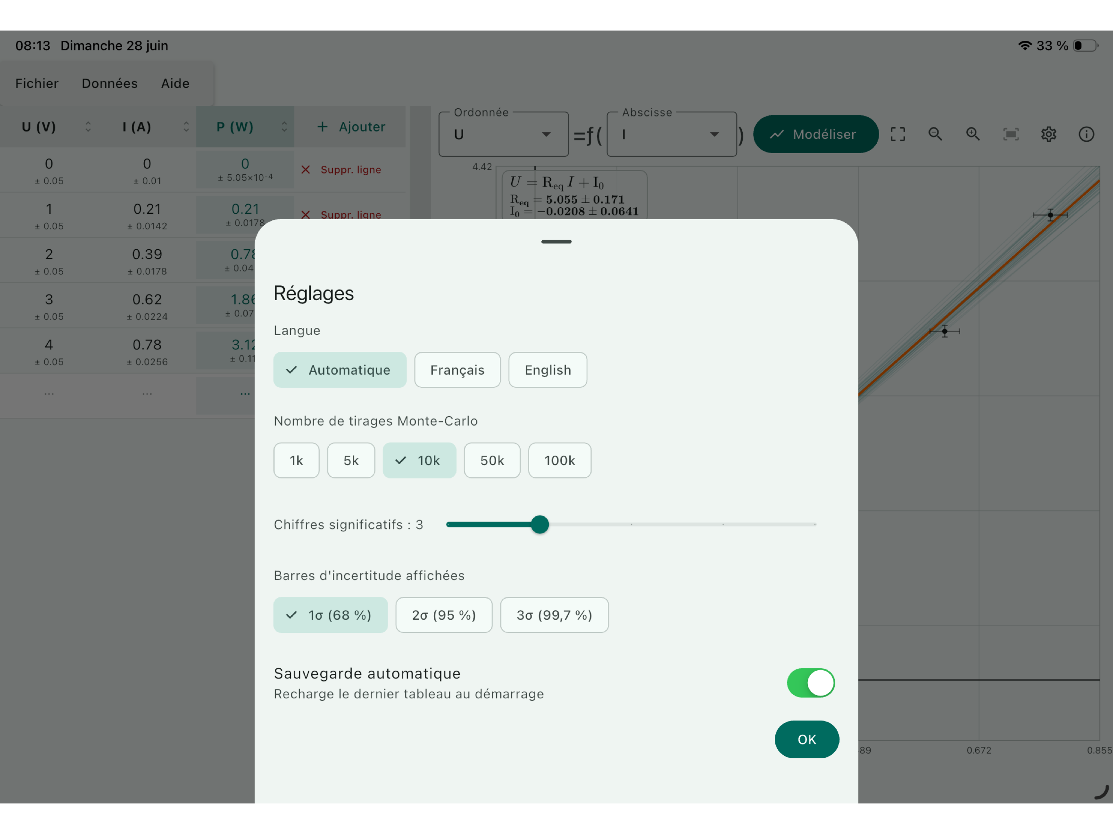Click the I value cell 0.62
1113x834 pixels.
147,305
